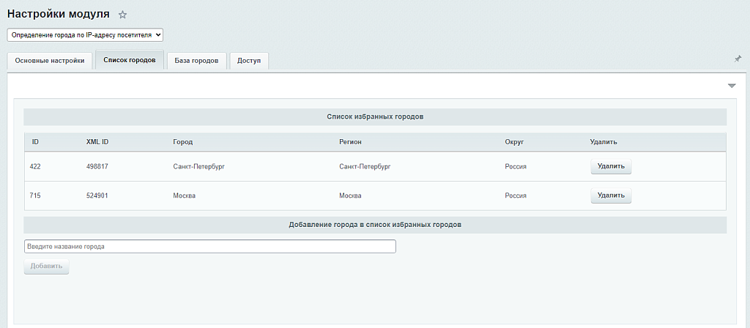Open the module selection dropdown
Image resolution: width=750 pixels, height=328 pixels.
[85, 34]
